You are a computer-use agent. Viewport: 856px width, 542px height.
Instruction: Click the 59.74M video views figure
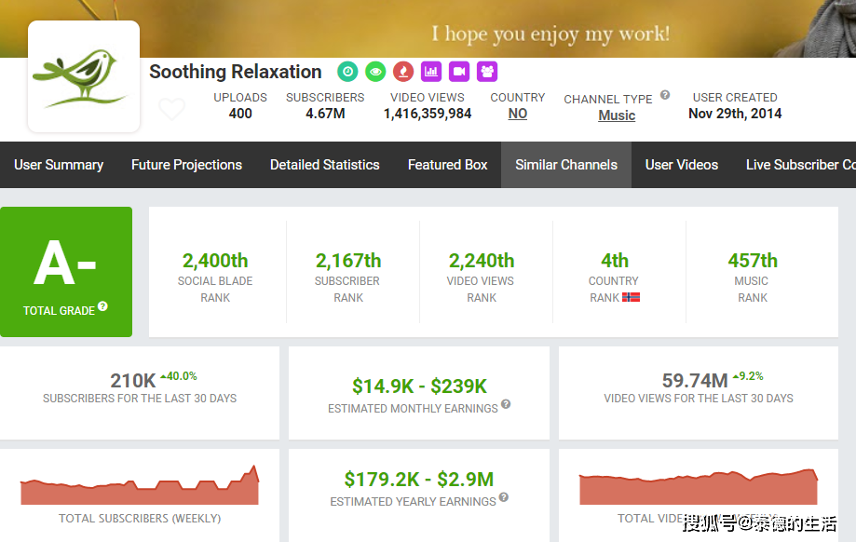695,381
